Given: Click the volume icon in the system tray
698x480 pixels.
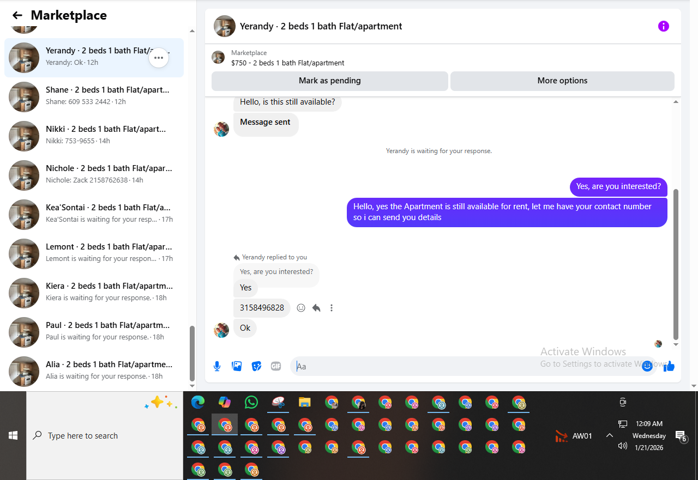Looking at the screenshot, I should (x=623, y=446).
